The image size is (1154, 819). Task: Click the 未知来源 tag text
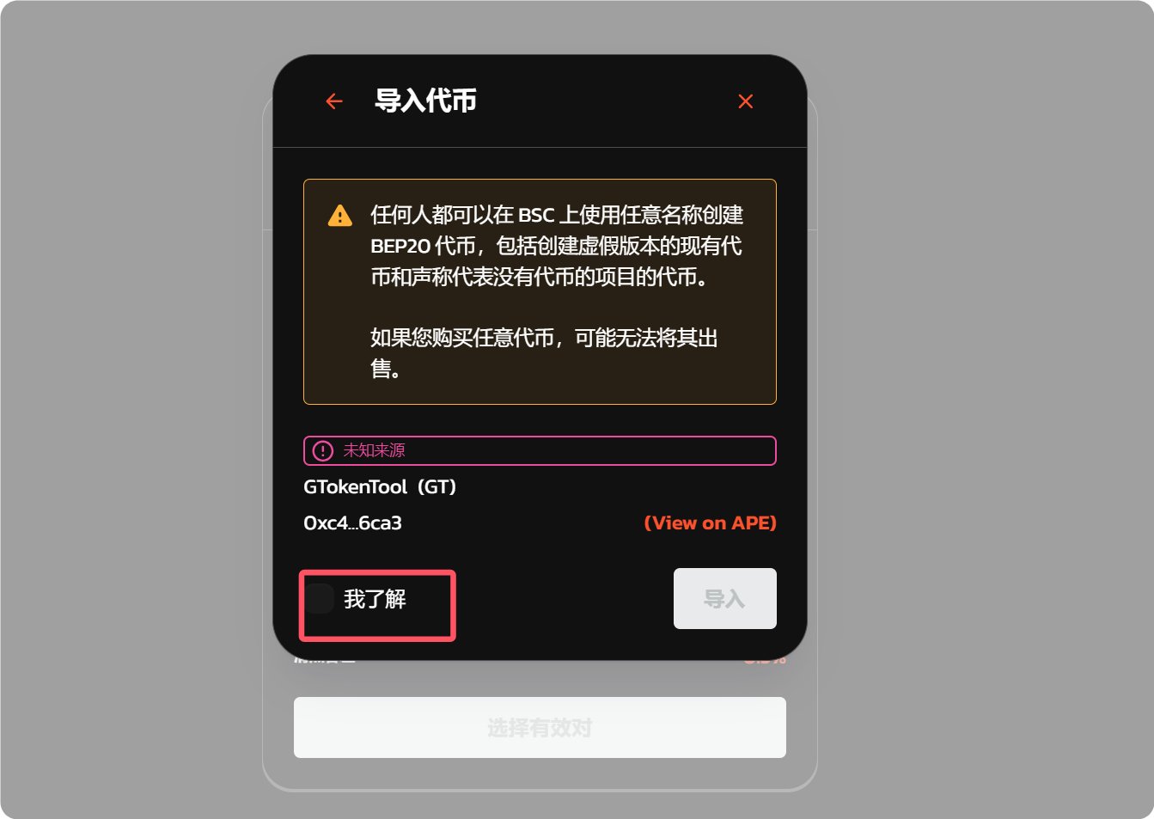click(x=374, y=450)
